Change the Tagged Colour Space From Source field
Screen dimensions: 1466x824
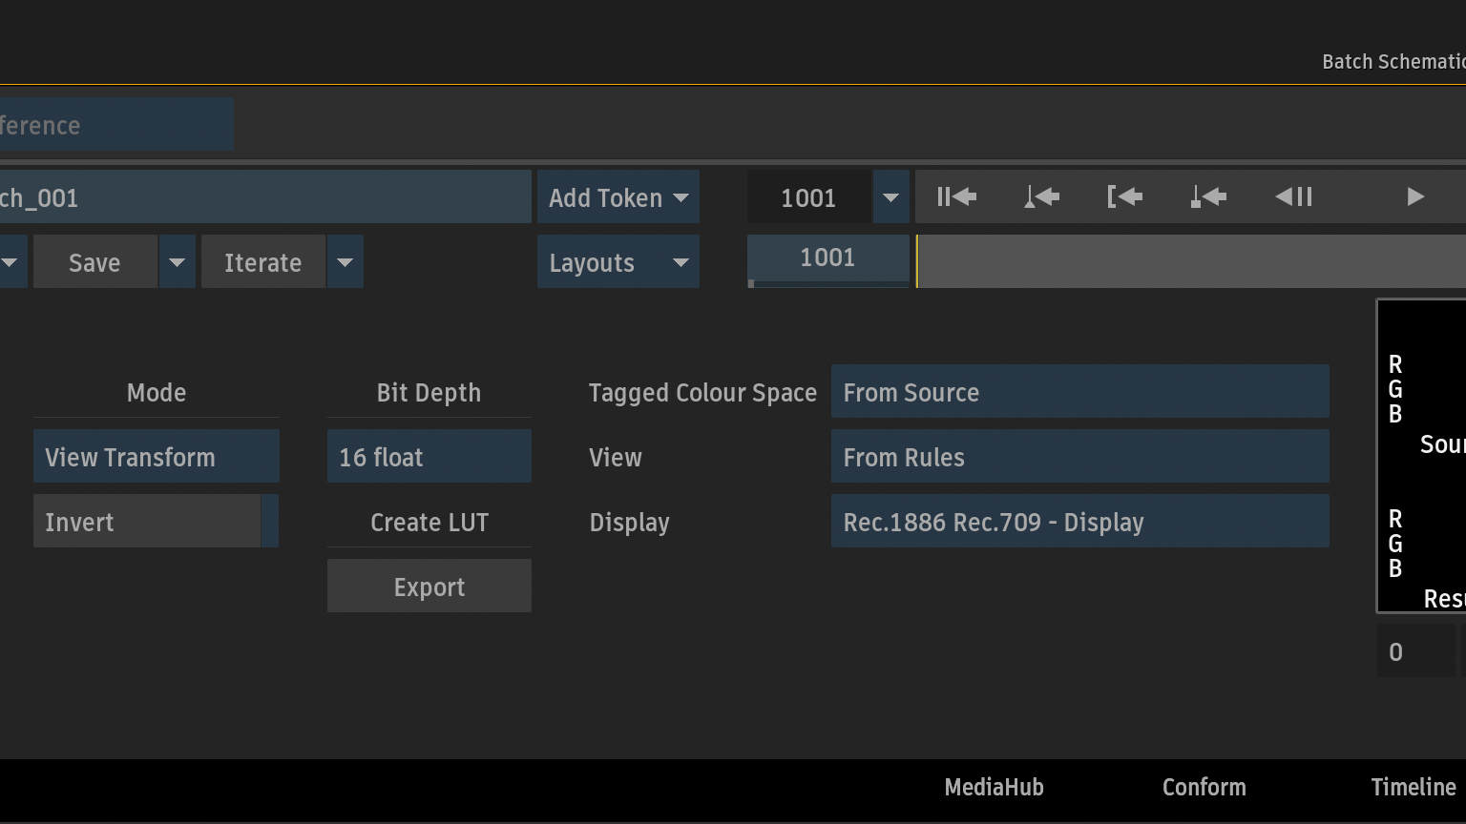[x=1079, y=392]
